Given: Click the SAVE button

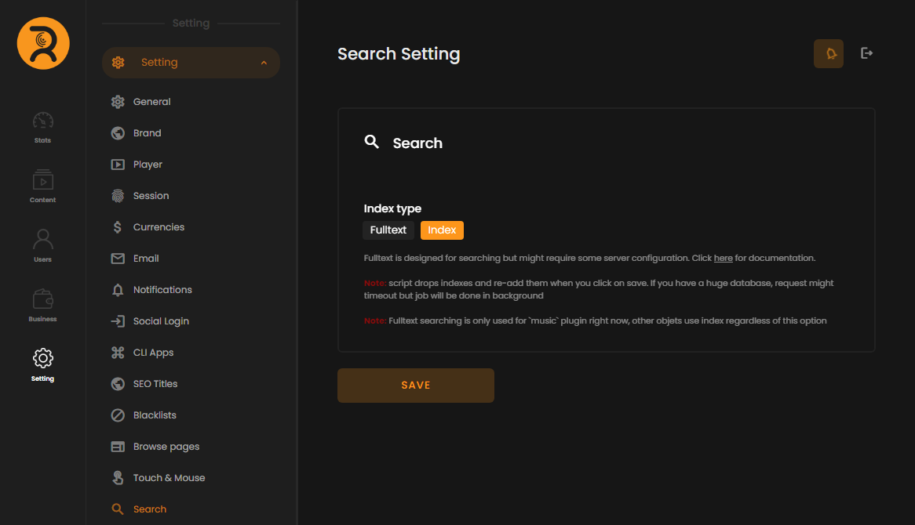Looking at the screenshot, I should (x=415, y=386).
